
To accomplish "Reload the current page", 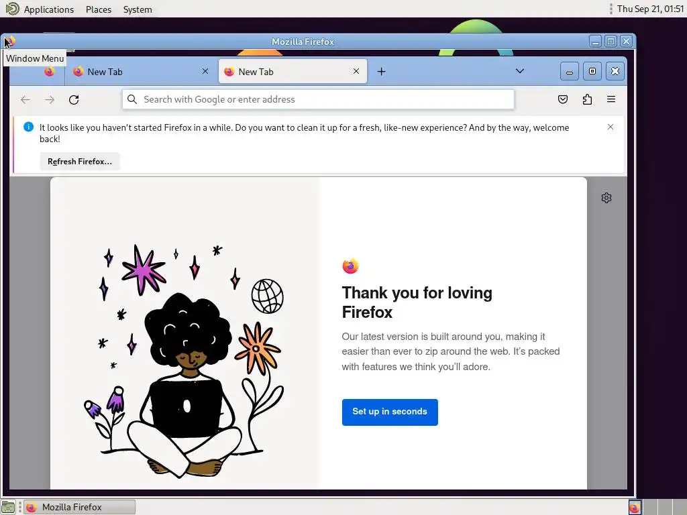I will coord(74,100).
